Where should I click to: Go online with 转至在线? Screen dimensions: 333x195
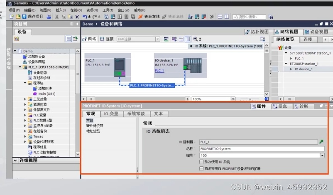149,17
